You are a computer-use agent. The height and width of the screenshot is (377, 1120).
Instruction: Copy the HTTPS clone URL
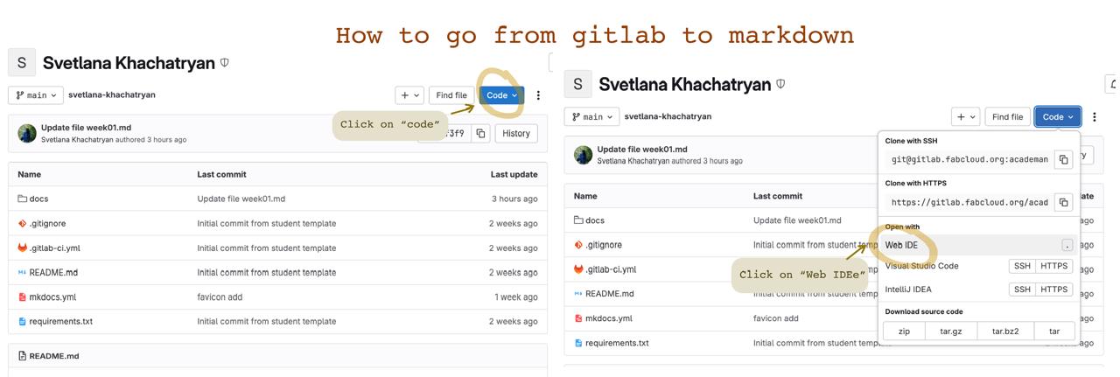pos(1063,202)
